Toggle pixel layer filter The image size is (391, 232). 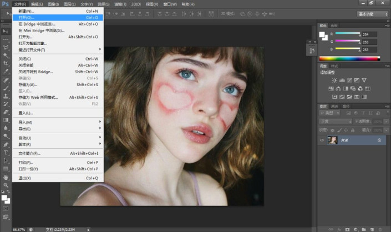[349, 113]
